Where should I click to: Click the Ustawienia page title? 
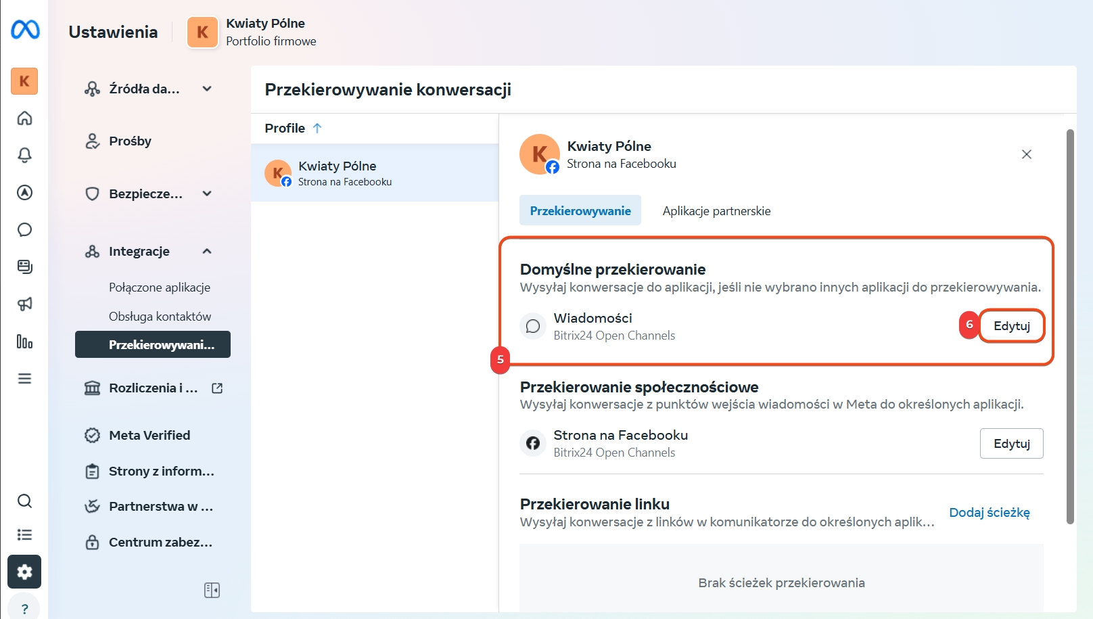tap(113, 32)
